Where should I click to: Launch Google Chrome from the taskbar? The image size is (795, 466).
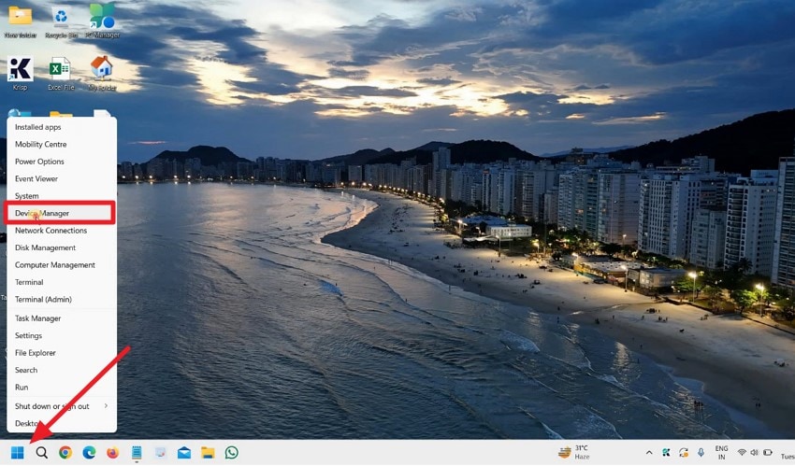point(65,452)
